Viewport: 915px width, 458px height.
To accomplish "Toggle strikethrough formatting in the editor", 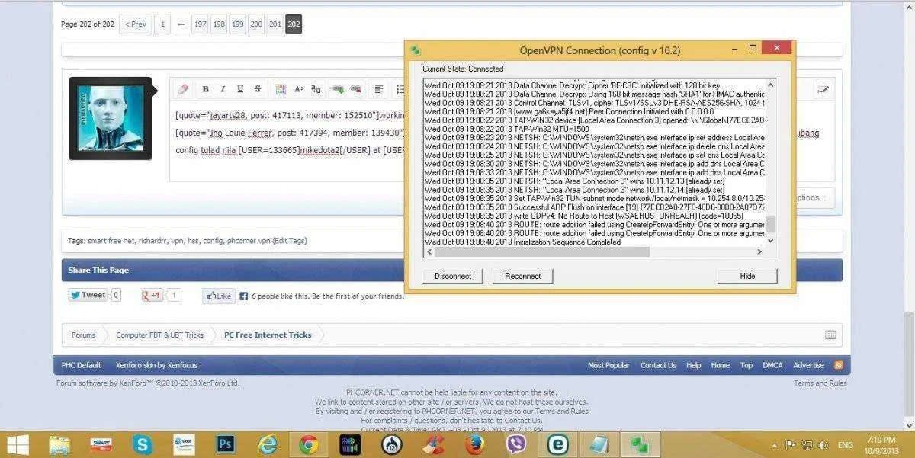I will [258, 89].
